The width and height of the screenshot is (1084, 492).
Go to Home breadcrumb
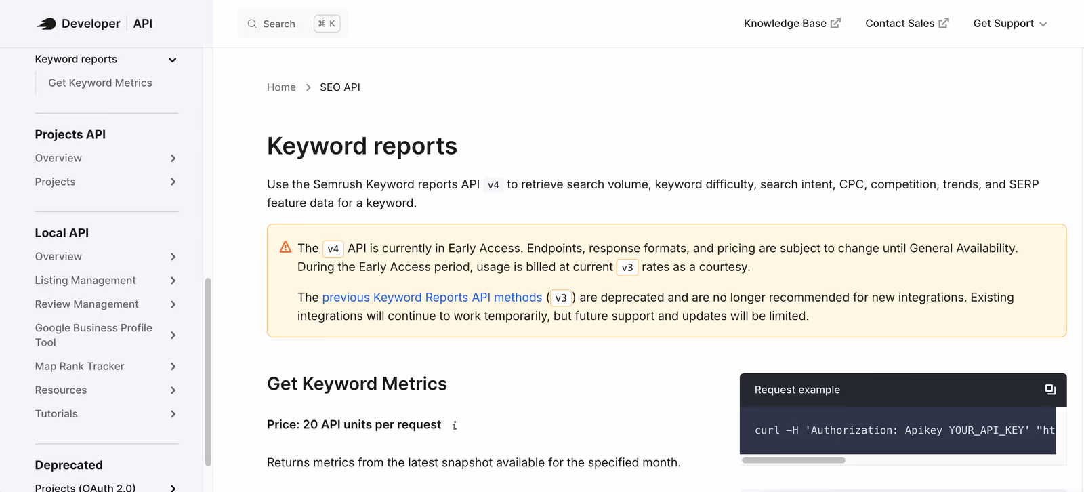[281, 87]
